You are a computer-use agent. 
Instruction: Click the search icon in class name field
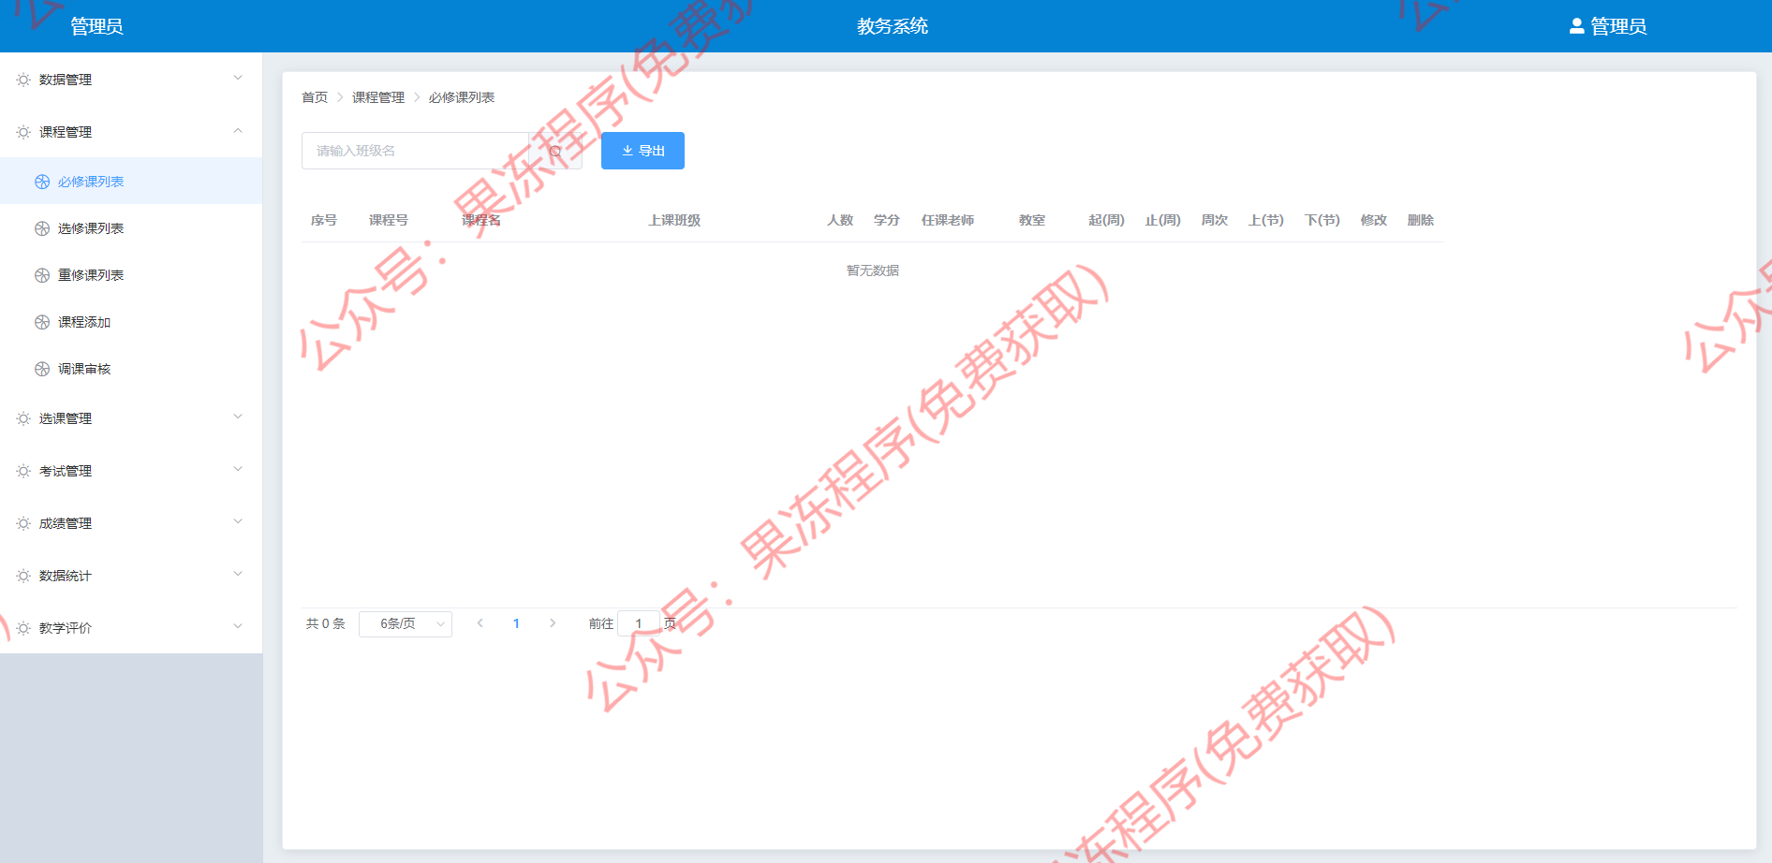555,151
